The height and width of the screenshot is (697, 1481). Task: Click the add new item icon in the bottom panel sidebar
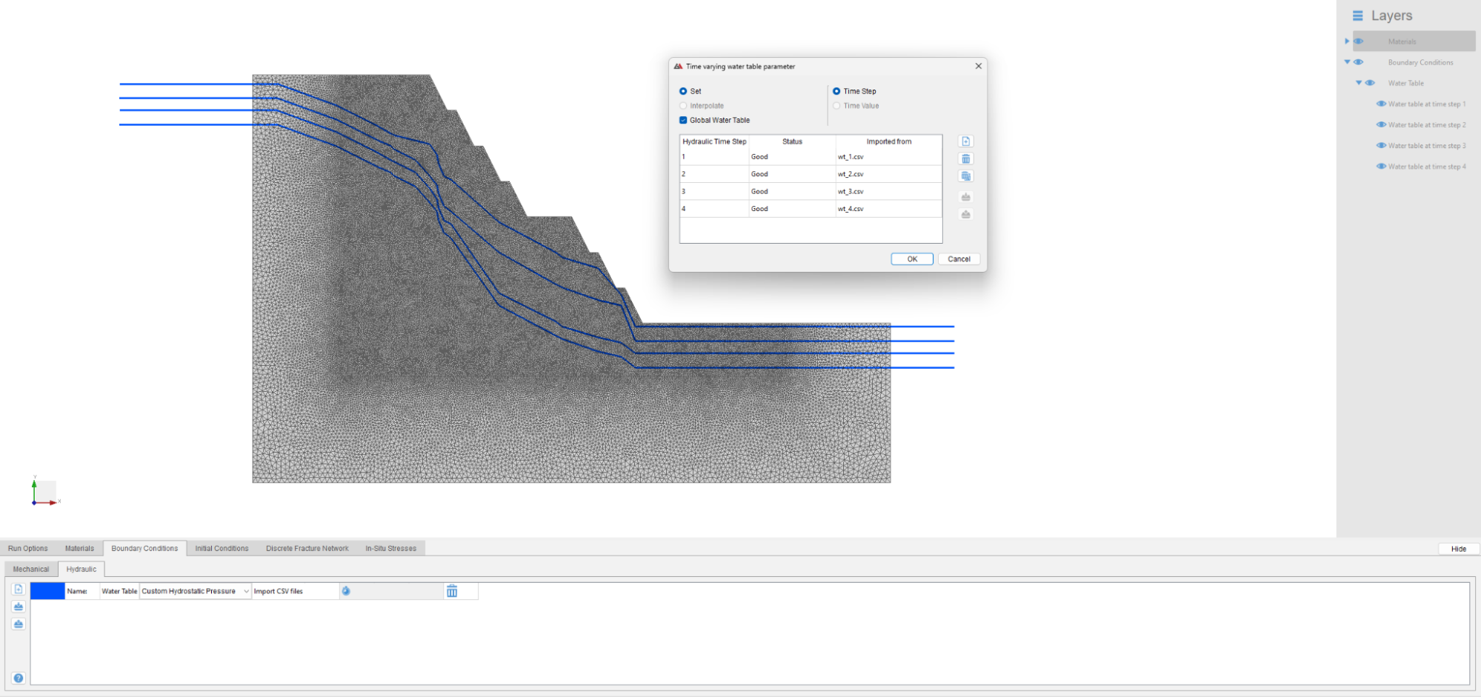coord(18,590)
